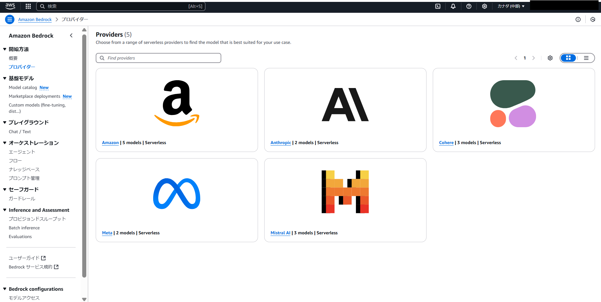The width and height of the screenshot is (601, 302).
Task: Open プロンプト管理 in the sidebar
Action: click(x=24, y=178)
